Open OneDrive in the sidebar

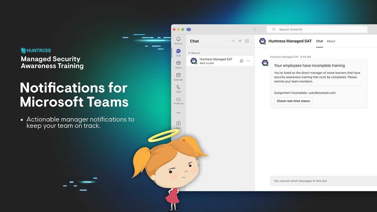click(x=178, y=101)
